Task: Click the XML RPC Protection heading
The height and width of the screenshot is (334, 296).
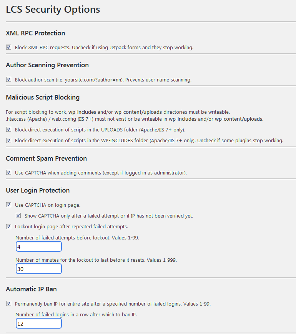Action: (35, 33)
